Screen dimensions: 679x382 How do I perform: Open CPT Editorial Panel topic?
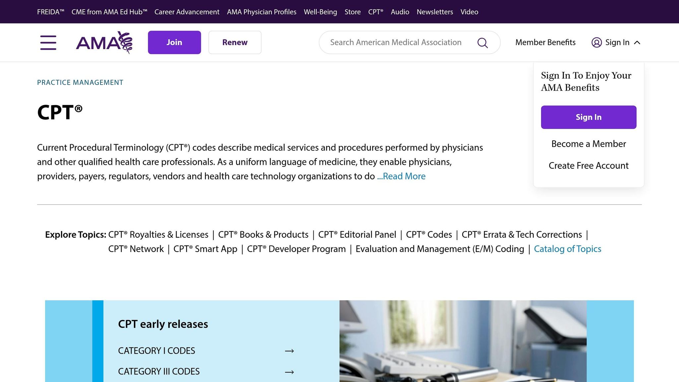coord(357,234)
